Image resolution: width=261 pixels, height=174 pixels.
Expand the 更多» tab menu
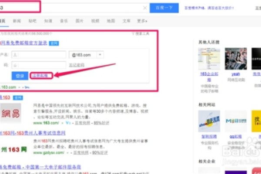pyautogui.click(x=142, y=21)
